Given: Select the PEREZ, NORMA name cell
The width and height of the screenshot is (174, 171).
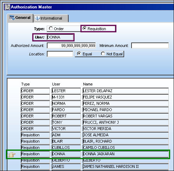Looking at the screenshot, I should click(125, 103).
